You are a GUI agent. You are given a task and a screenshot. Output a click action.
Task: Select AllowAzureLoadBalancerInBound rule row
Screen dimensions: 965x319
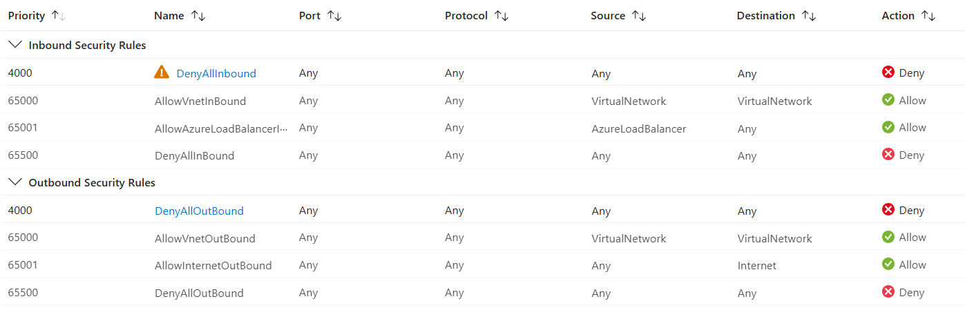click(482, 128)
